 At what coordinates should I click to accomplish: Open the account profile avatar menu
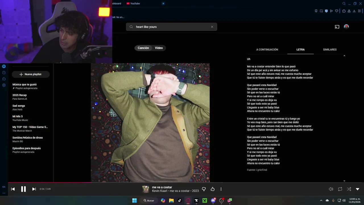coord(346,27)
